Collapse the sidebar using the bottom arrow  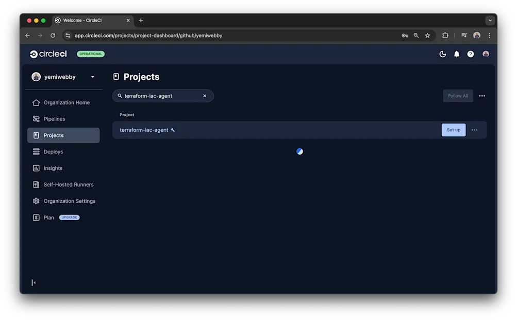click(x=33, y=282)
